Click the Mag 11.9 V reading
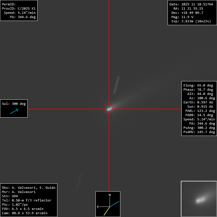 click(x=184, y=17)
